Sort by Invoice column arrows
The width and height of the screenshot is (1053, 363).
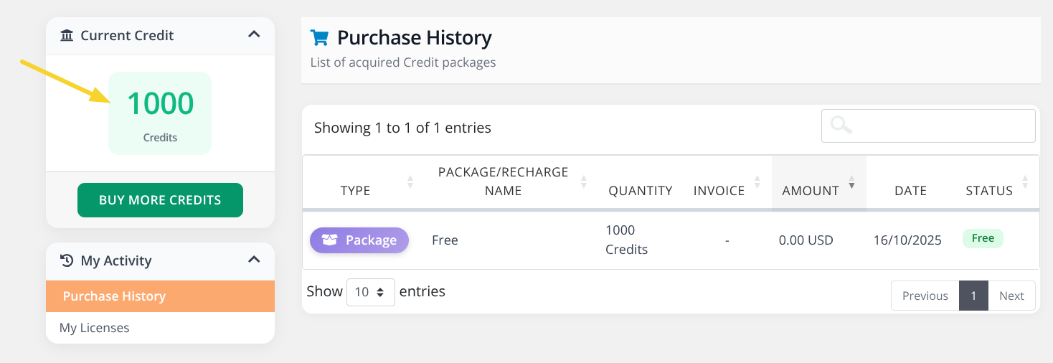tap(757, 182)
